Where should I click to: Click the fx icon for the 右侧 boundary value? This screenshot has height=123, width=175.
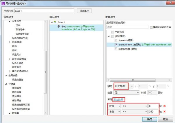click(160, 112)
